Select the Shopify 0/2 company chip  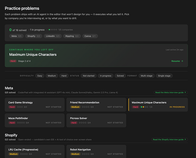34,36
